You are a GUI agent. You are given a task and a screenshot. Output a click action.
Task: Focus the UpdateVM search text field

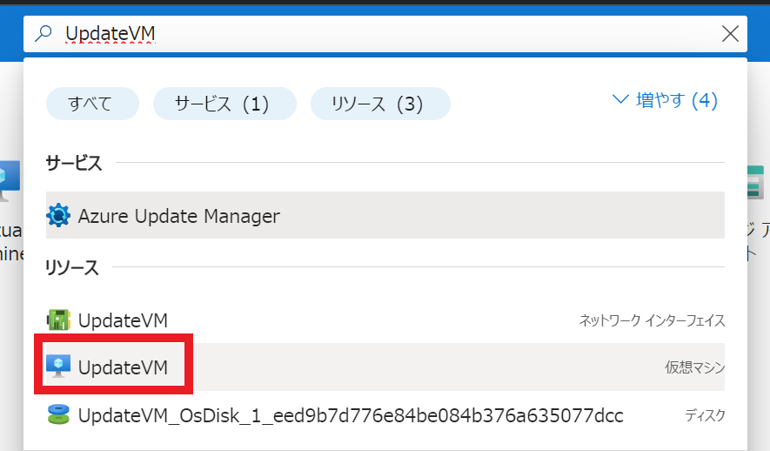pos(385,33)
